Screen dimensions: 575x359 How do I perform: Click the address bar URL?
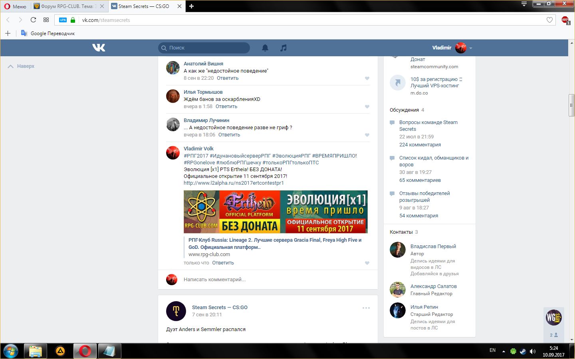tap(106, 20)
